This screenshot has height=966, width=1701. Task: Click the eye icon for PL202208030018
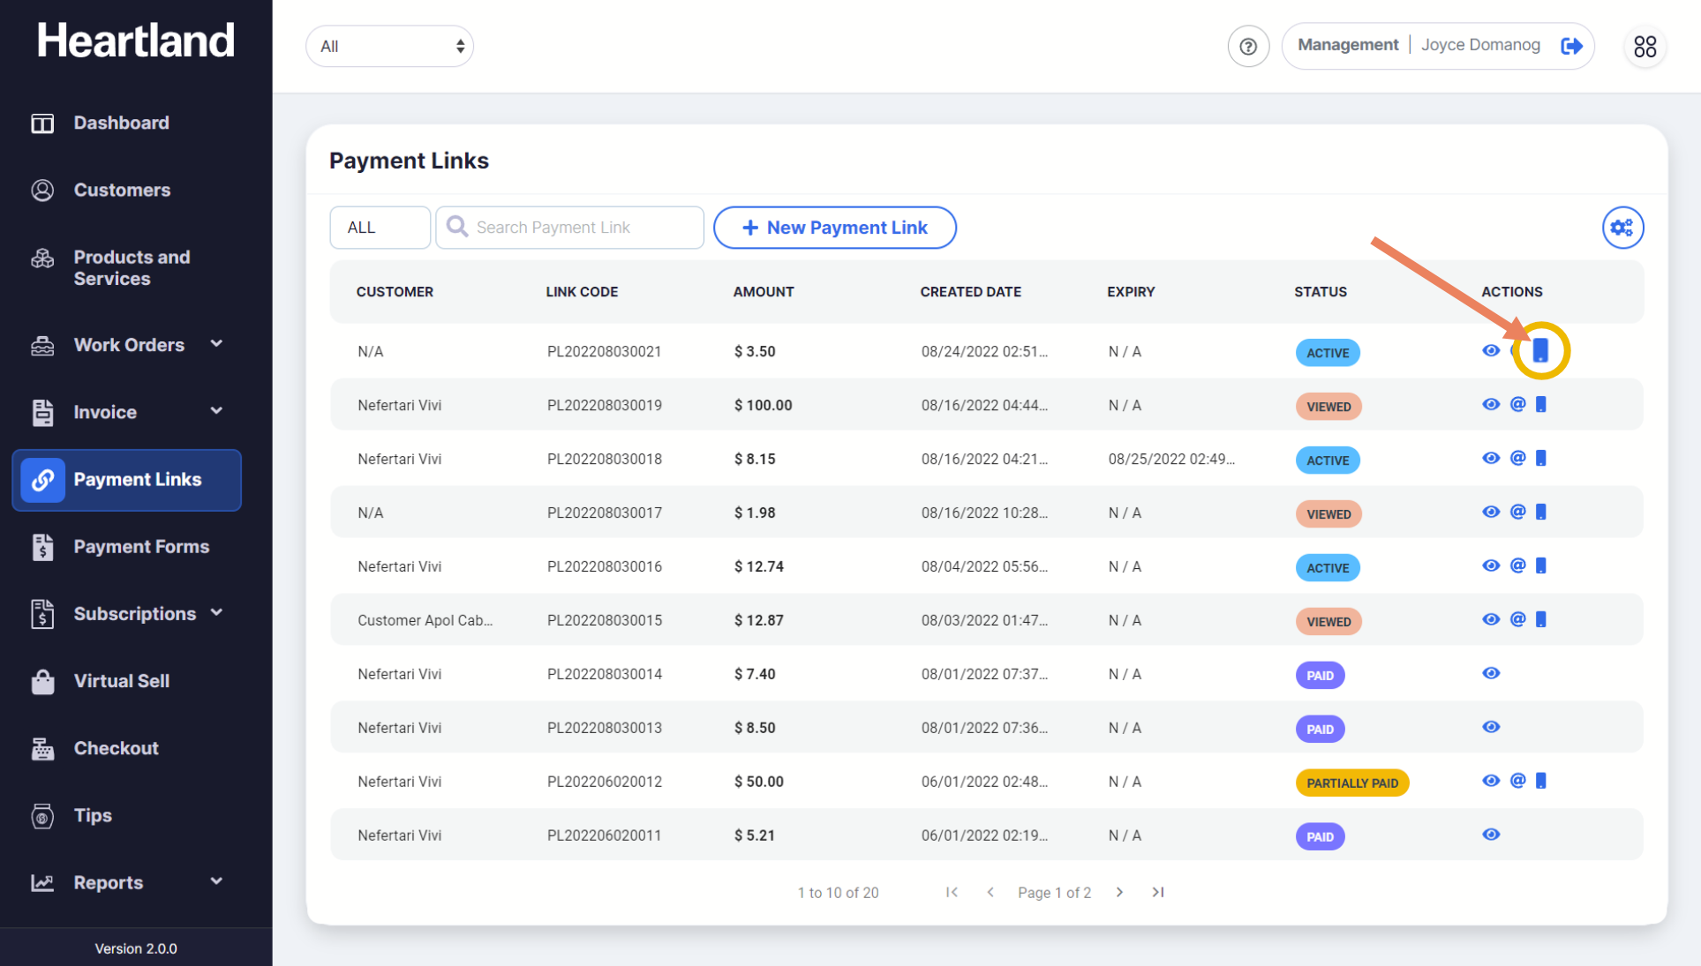click(1491, 459)
